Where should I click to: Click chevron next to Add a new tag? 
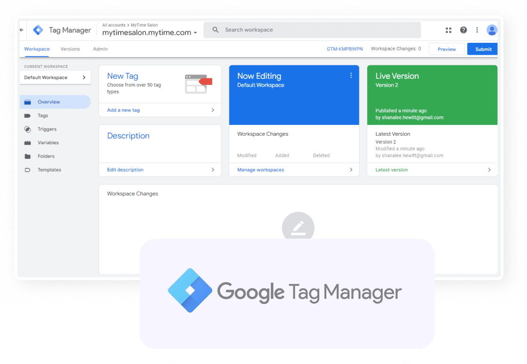(x=213, y=110)
